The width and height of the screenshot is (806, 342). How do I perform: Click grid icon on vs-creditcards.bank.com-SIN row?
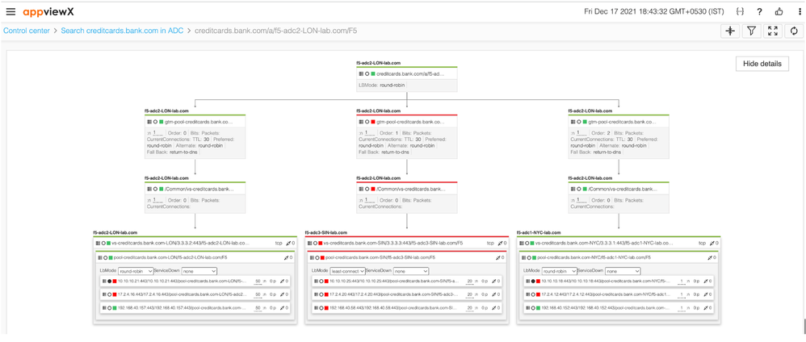click(x=309, y=243)
